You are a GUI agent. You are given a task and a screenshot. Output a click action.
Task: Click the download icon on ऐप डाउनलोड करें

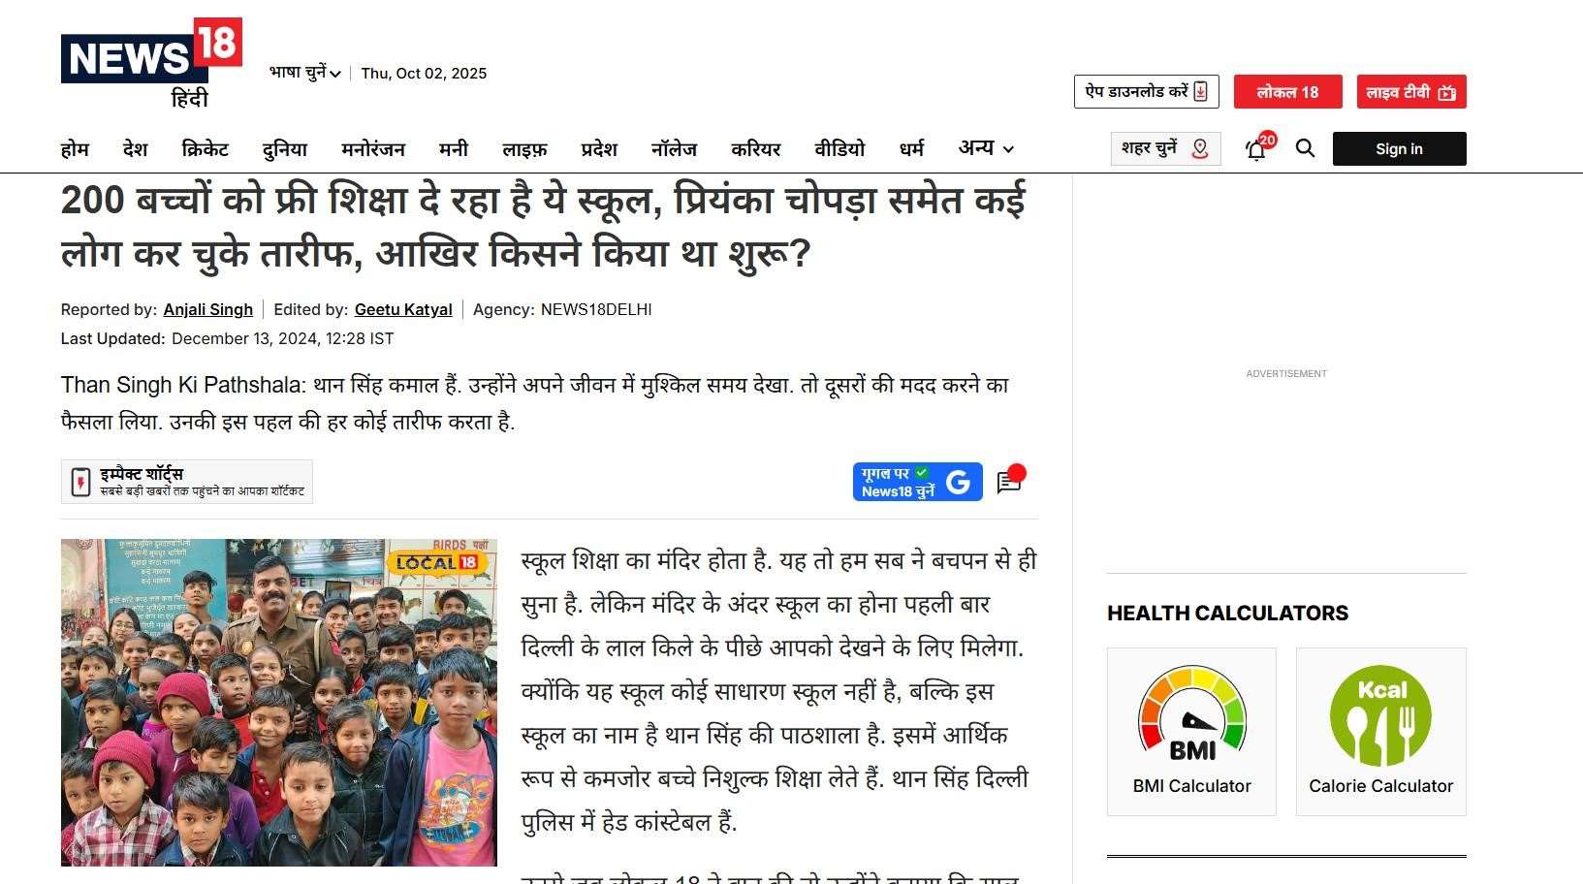[x=1198, y=91]
